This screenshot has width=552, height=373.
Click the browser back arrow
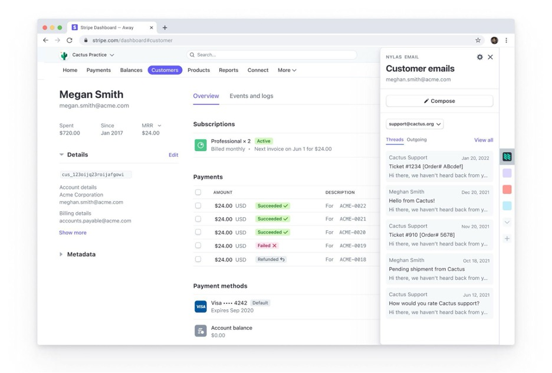pos(45,40)
